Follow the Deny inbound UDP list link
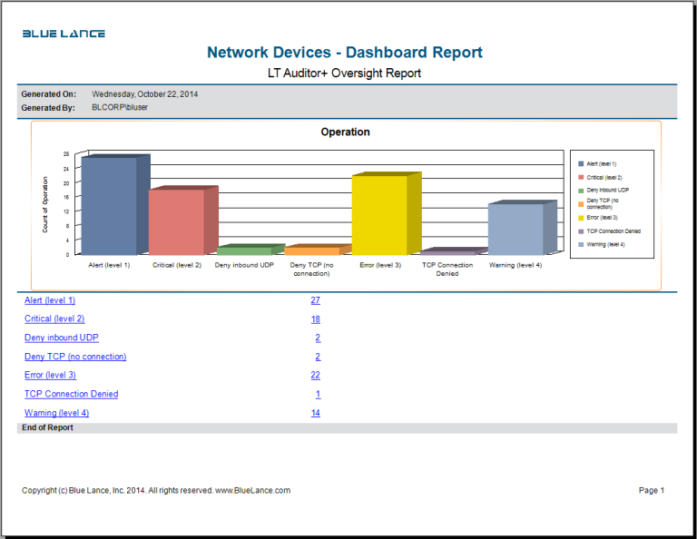The image size is (697, 539). pos(62,338)
